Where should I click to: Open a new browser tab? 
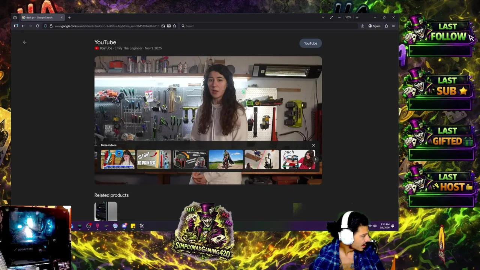point(69,18)
